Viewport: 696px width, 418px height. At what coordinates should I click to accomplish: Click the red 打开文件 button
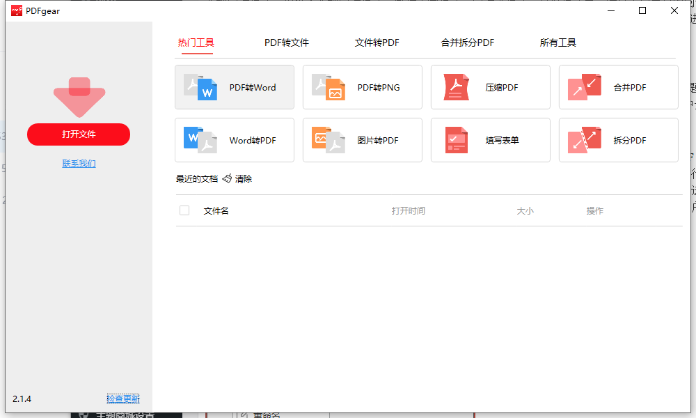(79, 134)
